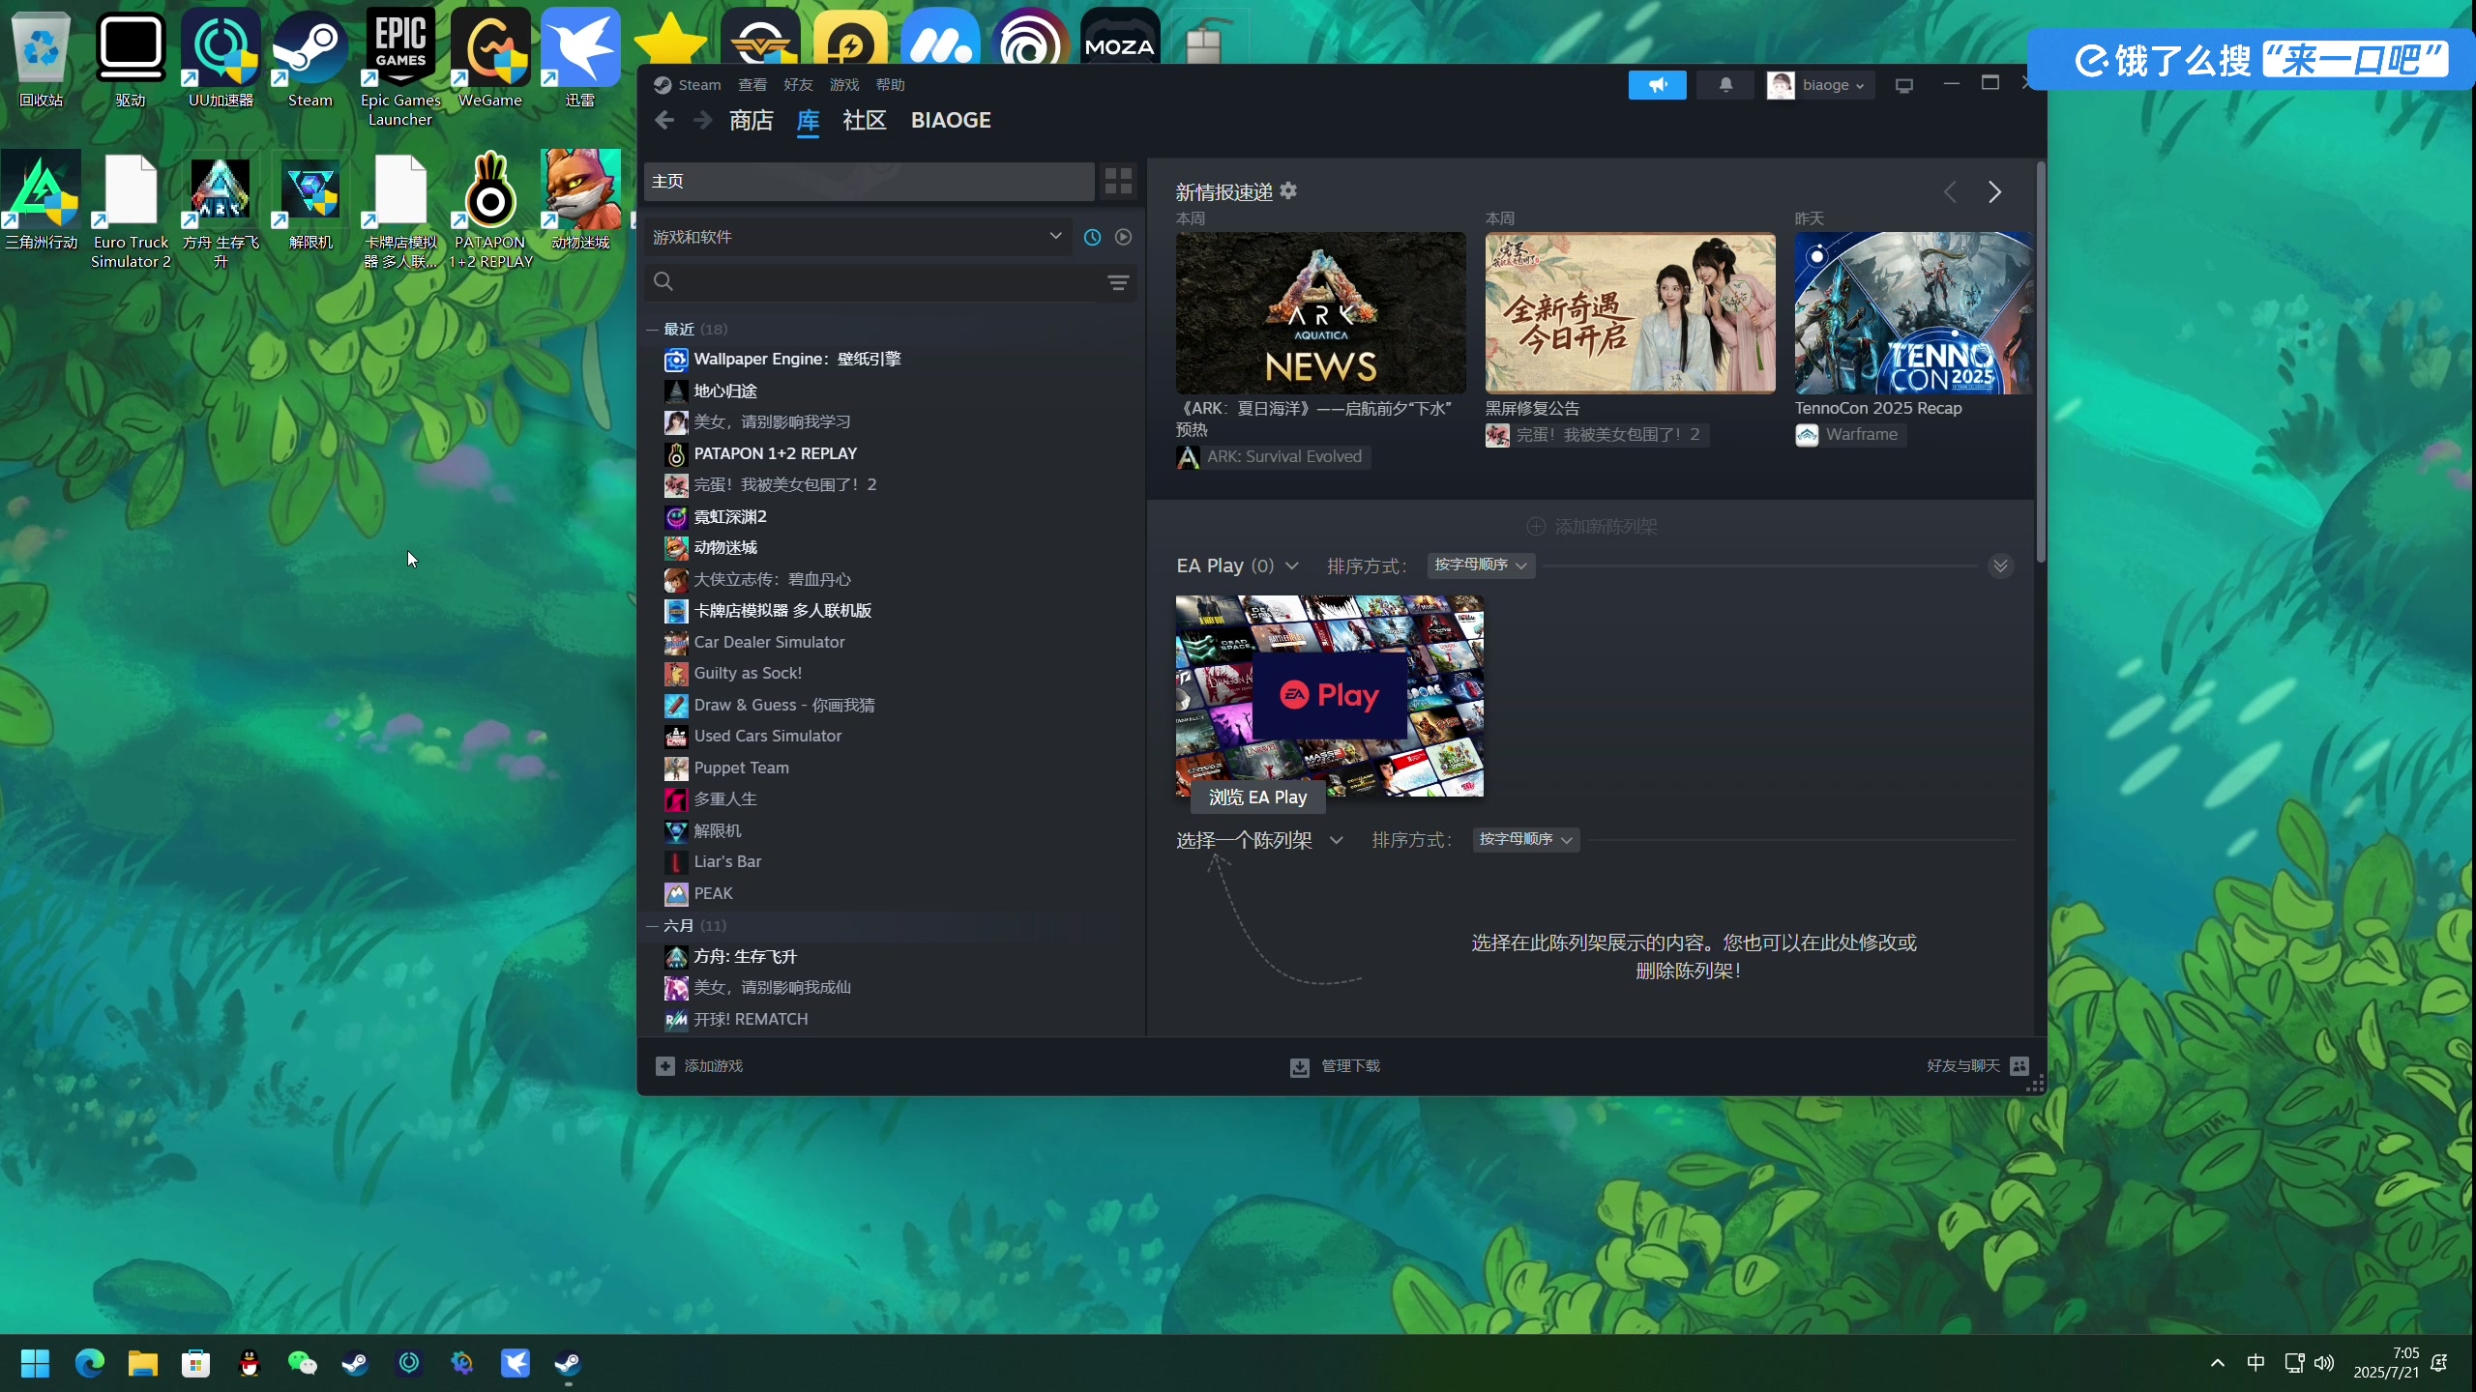Image resolution: width=2476 pixels, height=1392 pixels.
Task: Launch 迅雷 from the desktop
Action: 580,59
